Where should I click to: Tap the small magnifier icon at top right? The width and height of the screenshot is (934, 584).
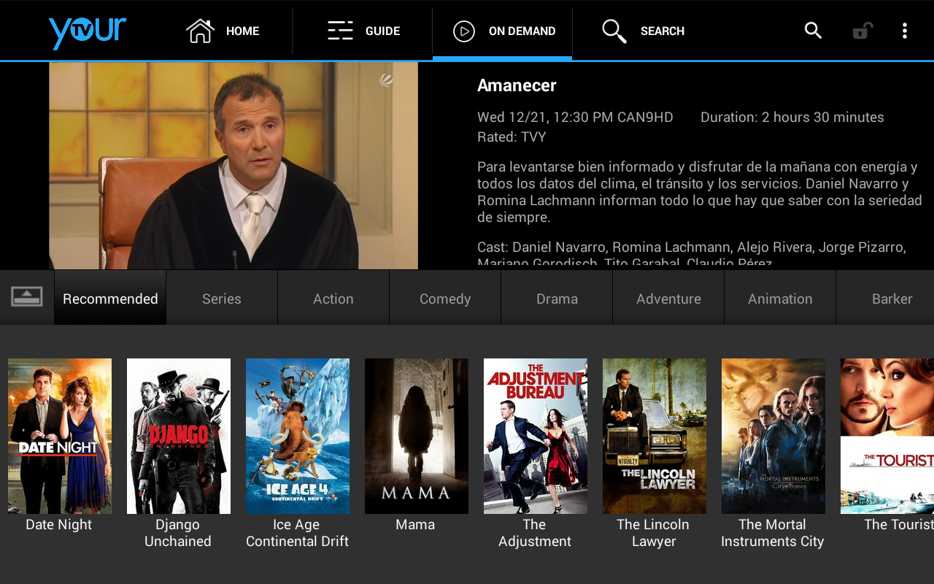(x=813, y=31)
